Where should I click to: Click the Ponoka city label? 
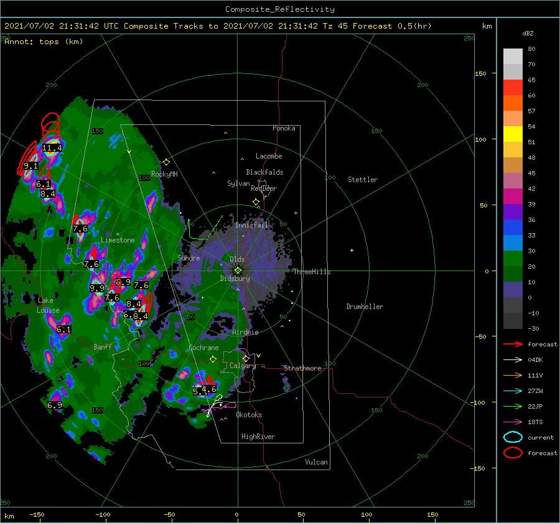pos(284,128)
